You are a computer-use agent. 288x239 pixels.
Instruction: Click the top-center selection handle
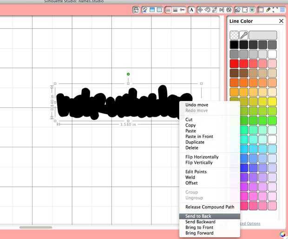pos(128,83)
